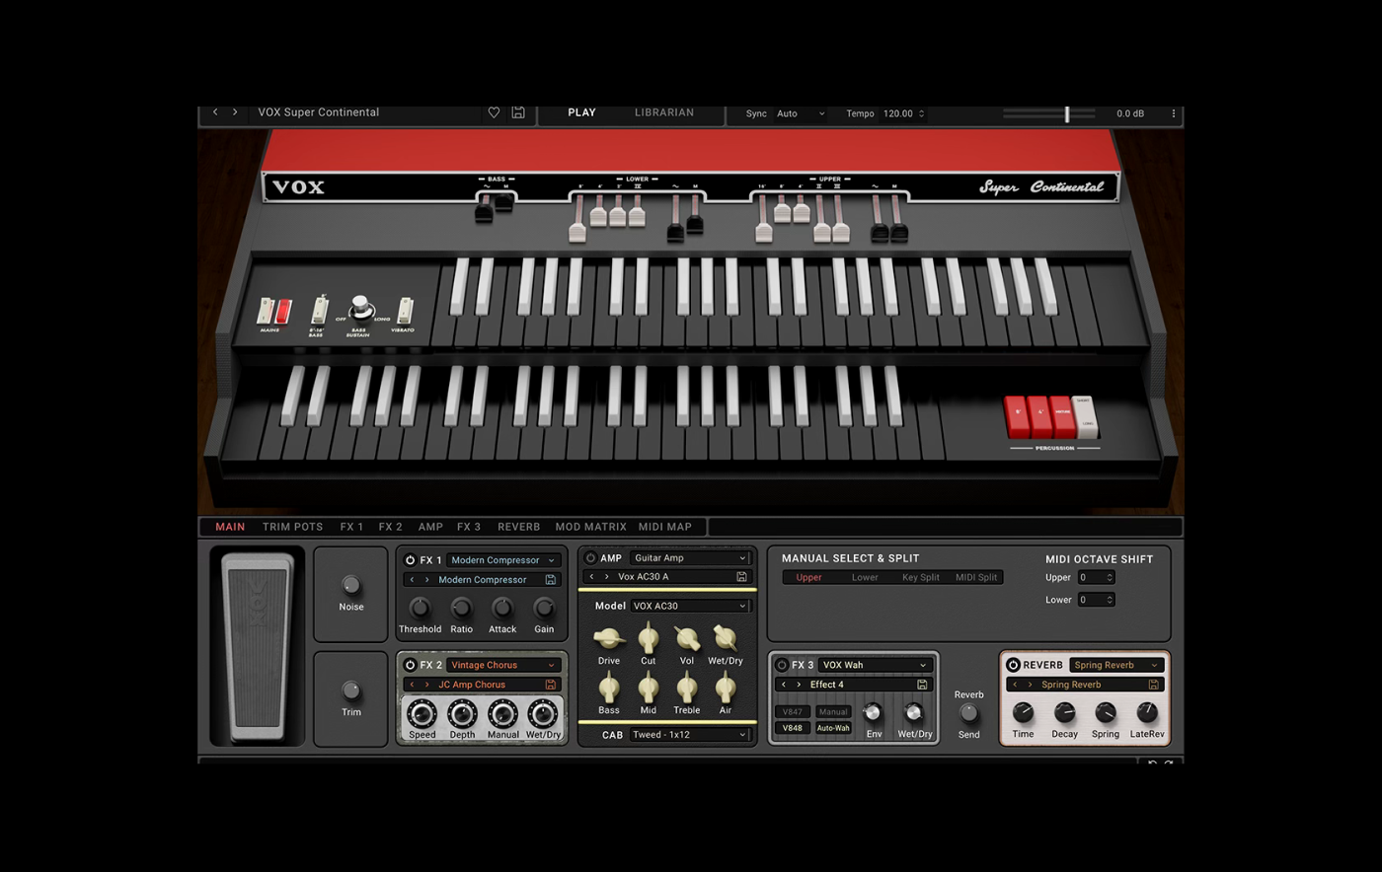Image resolution: width=1382 pixels, height=872 pixels.
Task: Switch to the MOD MATRIX tab
Action: point(590,527)
